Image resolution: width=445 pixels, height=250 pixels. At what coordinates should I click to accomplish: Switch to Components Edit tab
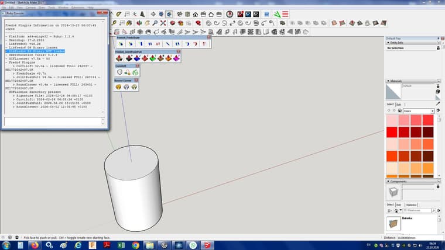(x=399, y=205)
